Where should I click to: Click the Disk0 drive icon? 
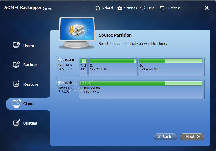pos(61,60)
